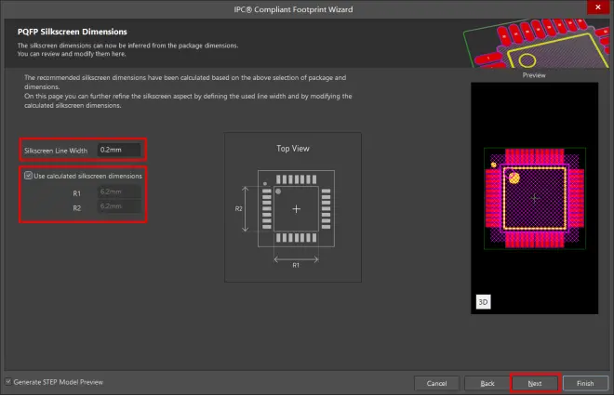Proceed with the Next button
Viewport: 614px width, 396px height.
[535, 384]
